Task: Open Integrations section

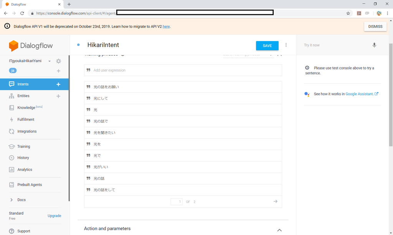Action: tap(27, 131)
